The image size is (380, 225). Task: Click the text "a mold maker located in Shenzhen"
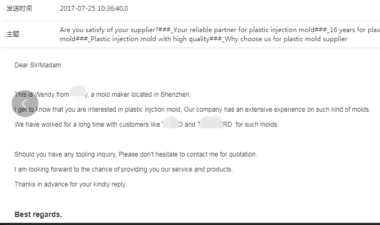point(141,95)
